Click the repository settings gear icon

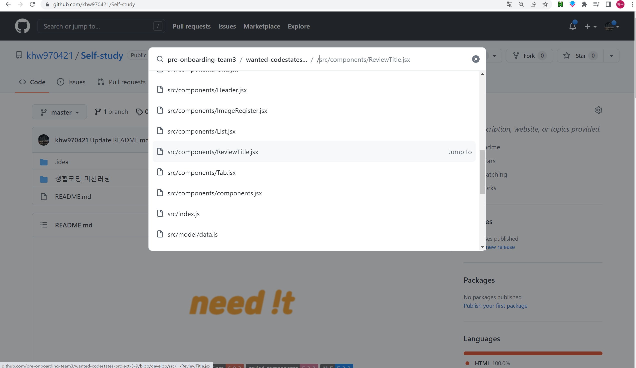click(598, 110)
